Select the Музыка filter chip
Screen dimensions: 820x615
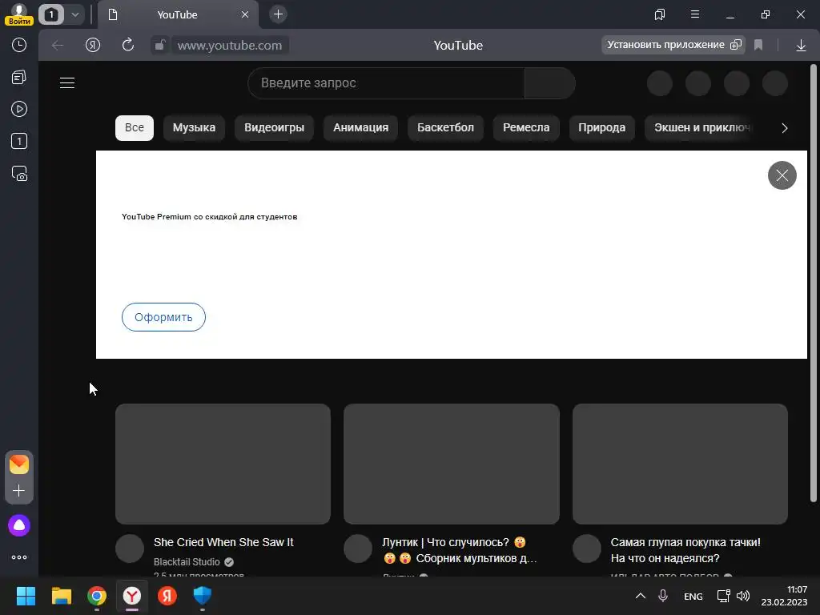[194, 127]
